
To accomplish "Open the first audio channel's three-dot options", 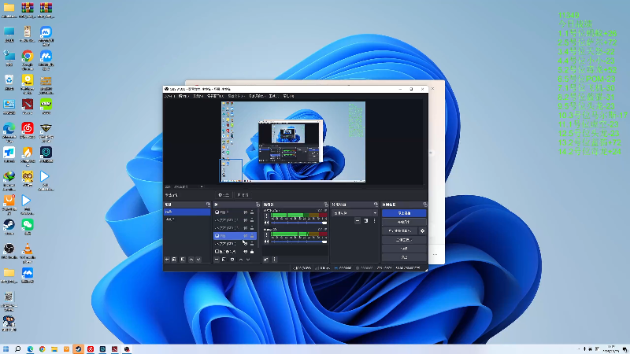I will pyautogui.click(x=266, y=216).
